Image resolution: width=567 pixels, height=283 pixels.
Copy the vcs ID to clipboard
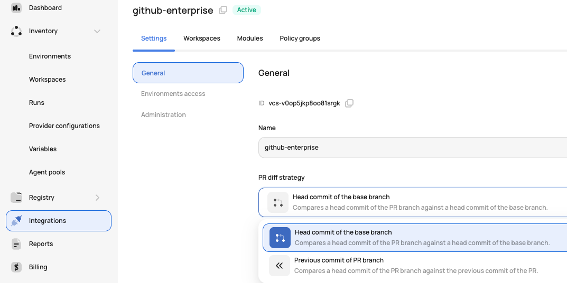click(x=349, y=103)
